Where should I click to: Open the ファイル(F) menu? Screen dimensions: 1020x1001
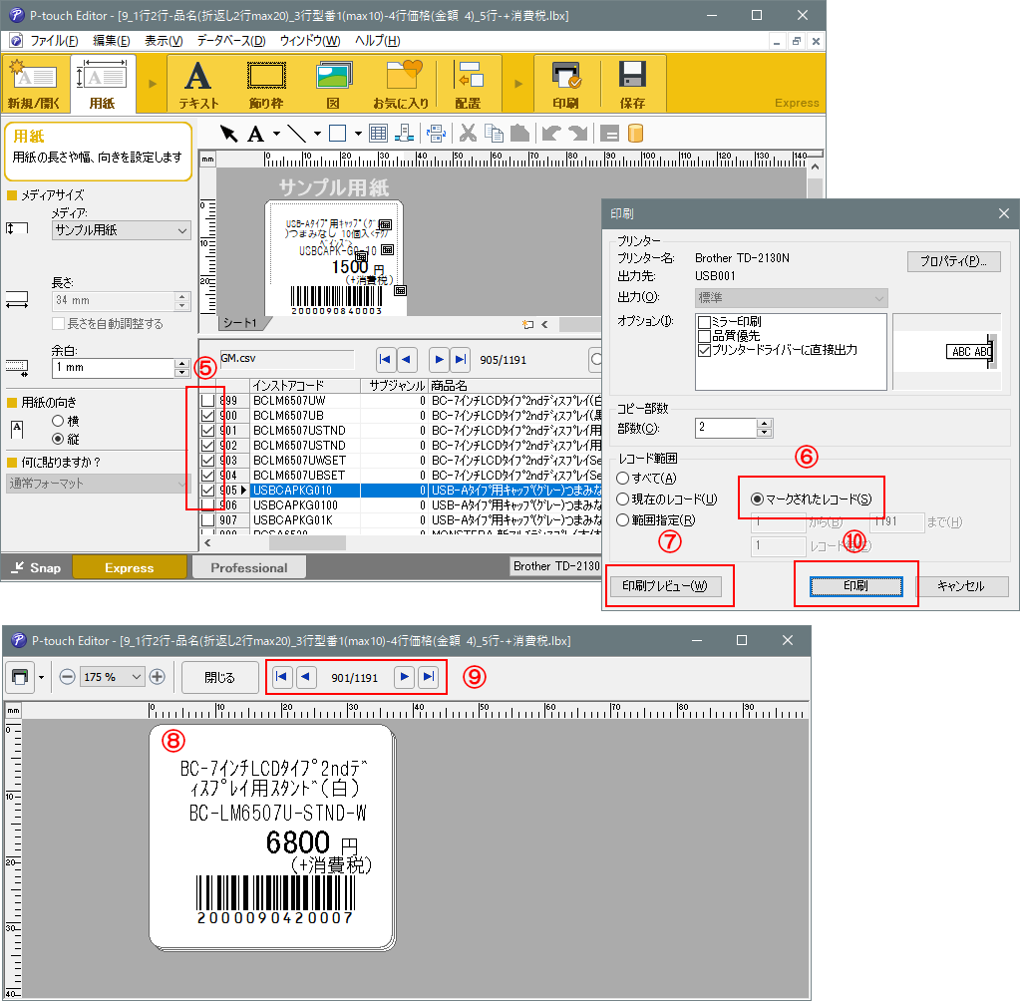pyautogui.click(x=54, y=41)
